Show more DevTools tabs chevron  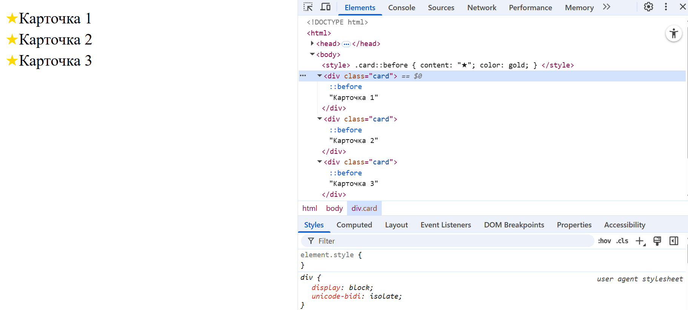tap(607, 7)
